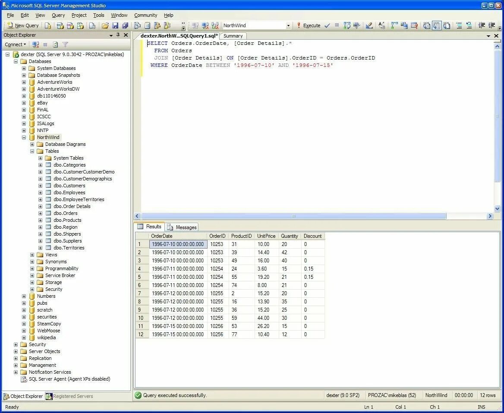This screenshot has height=413, width=504.
Task: Click the Disconnect icon in SQL editor toolbar
Action: 205,25
